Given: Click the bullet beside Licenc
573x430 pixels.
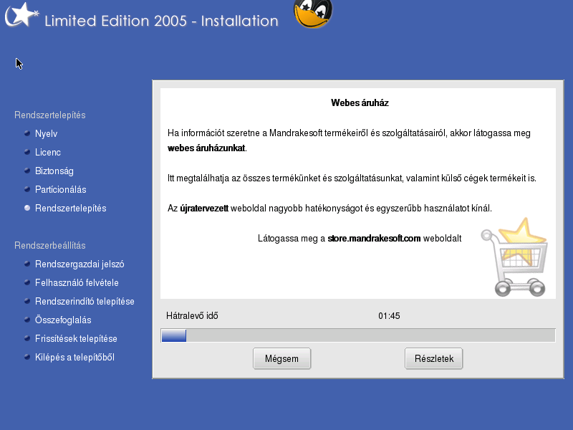Looking at the screenshot, I should tap(27, 152).
